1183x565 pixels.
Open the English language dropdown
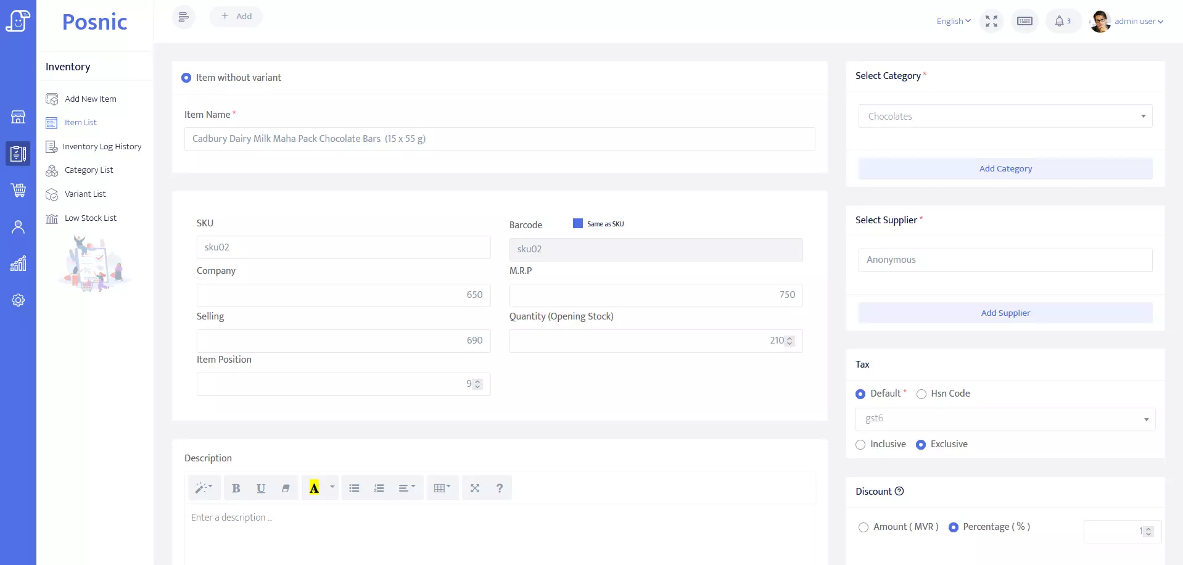pyautogui.click(x=953, y=22)
